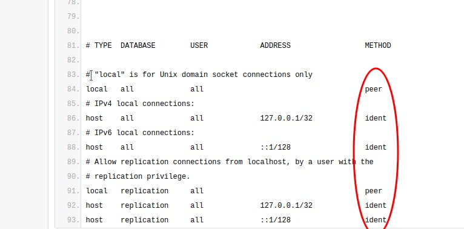Click 'ident' on line 86

[x=376, y=118]
